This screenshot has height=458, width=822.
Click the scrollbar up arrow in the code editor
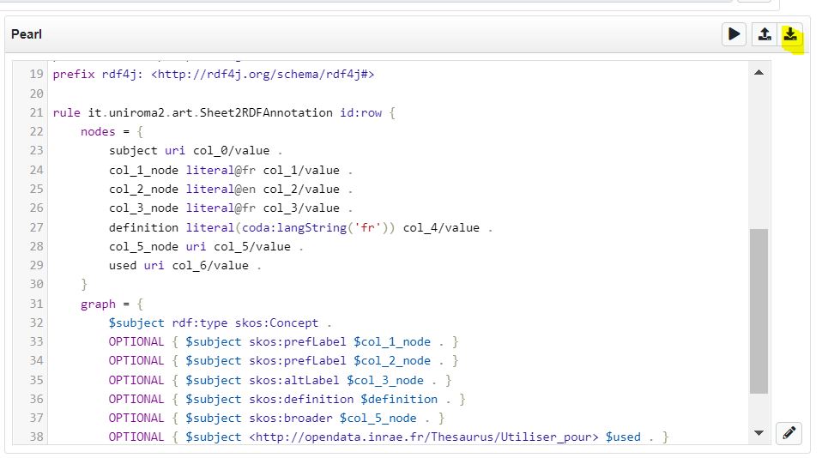(759, 74)
